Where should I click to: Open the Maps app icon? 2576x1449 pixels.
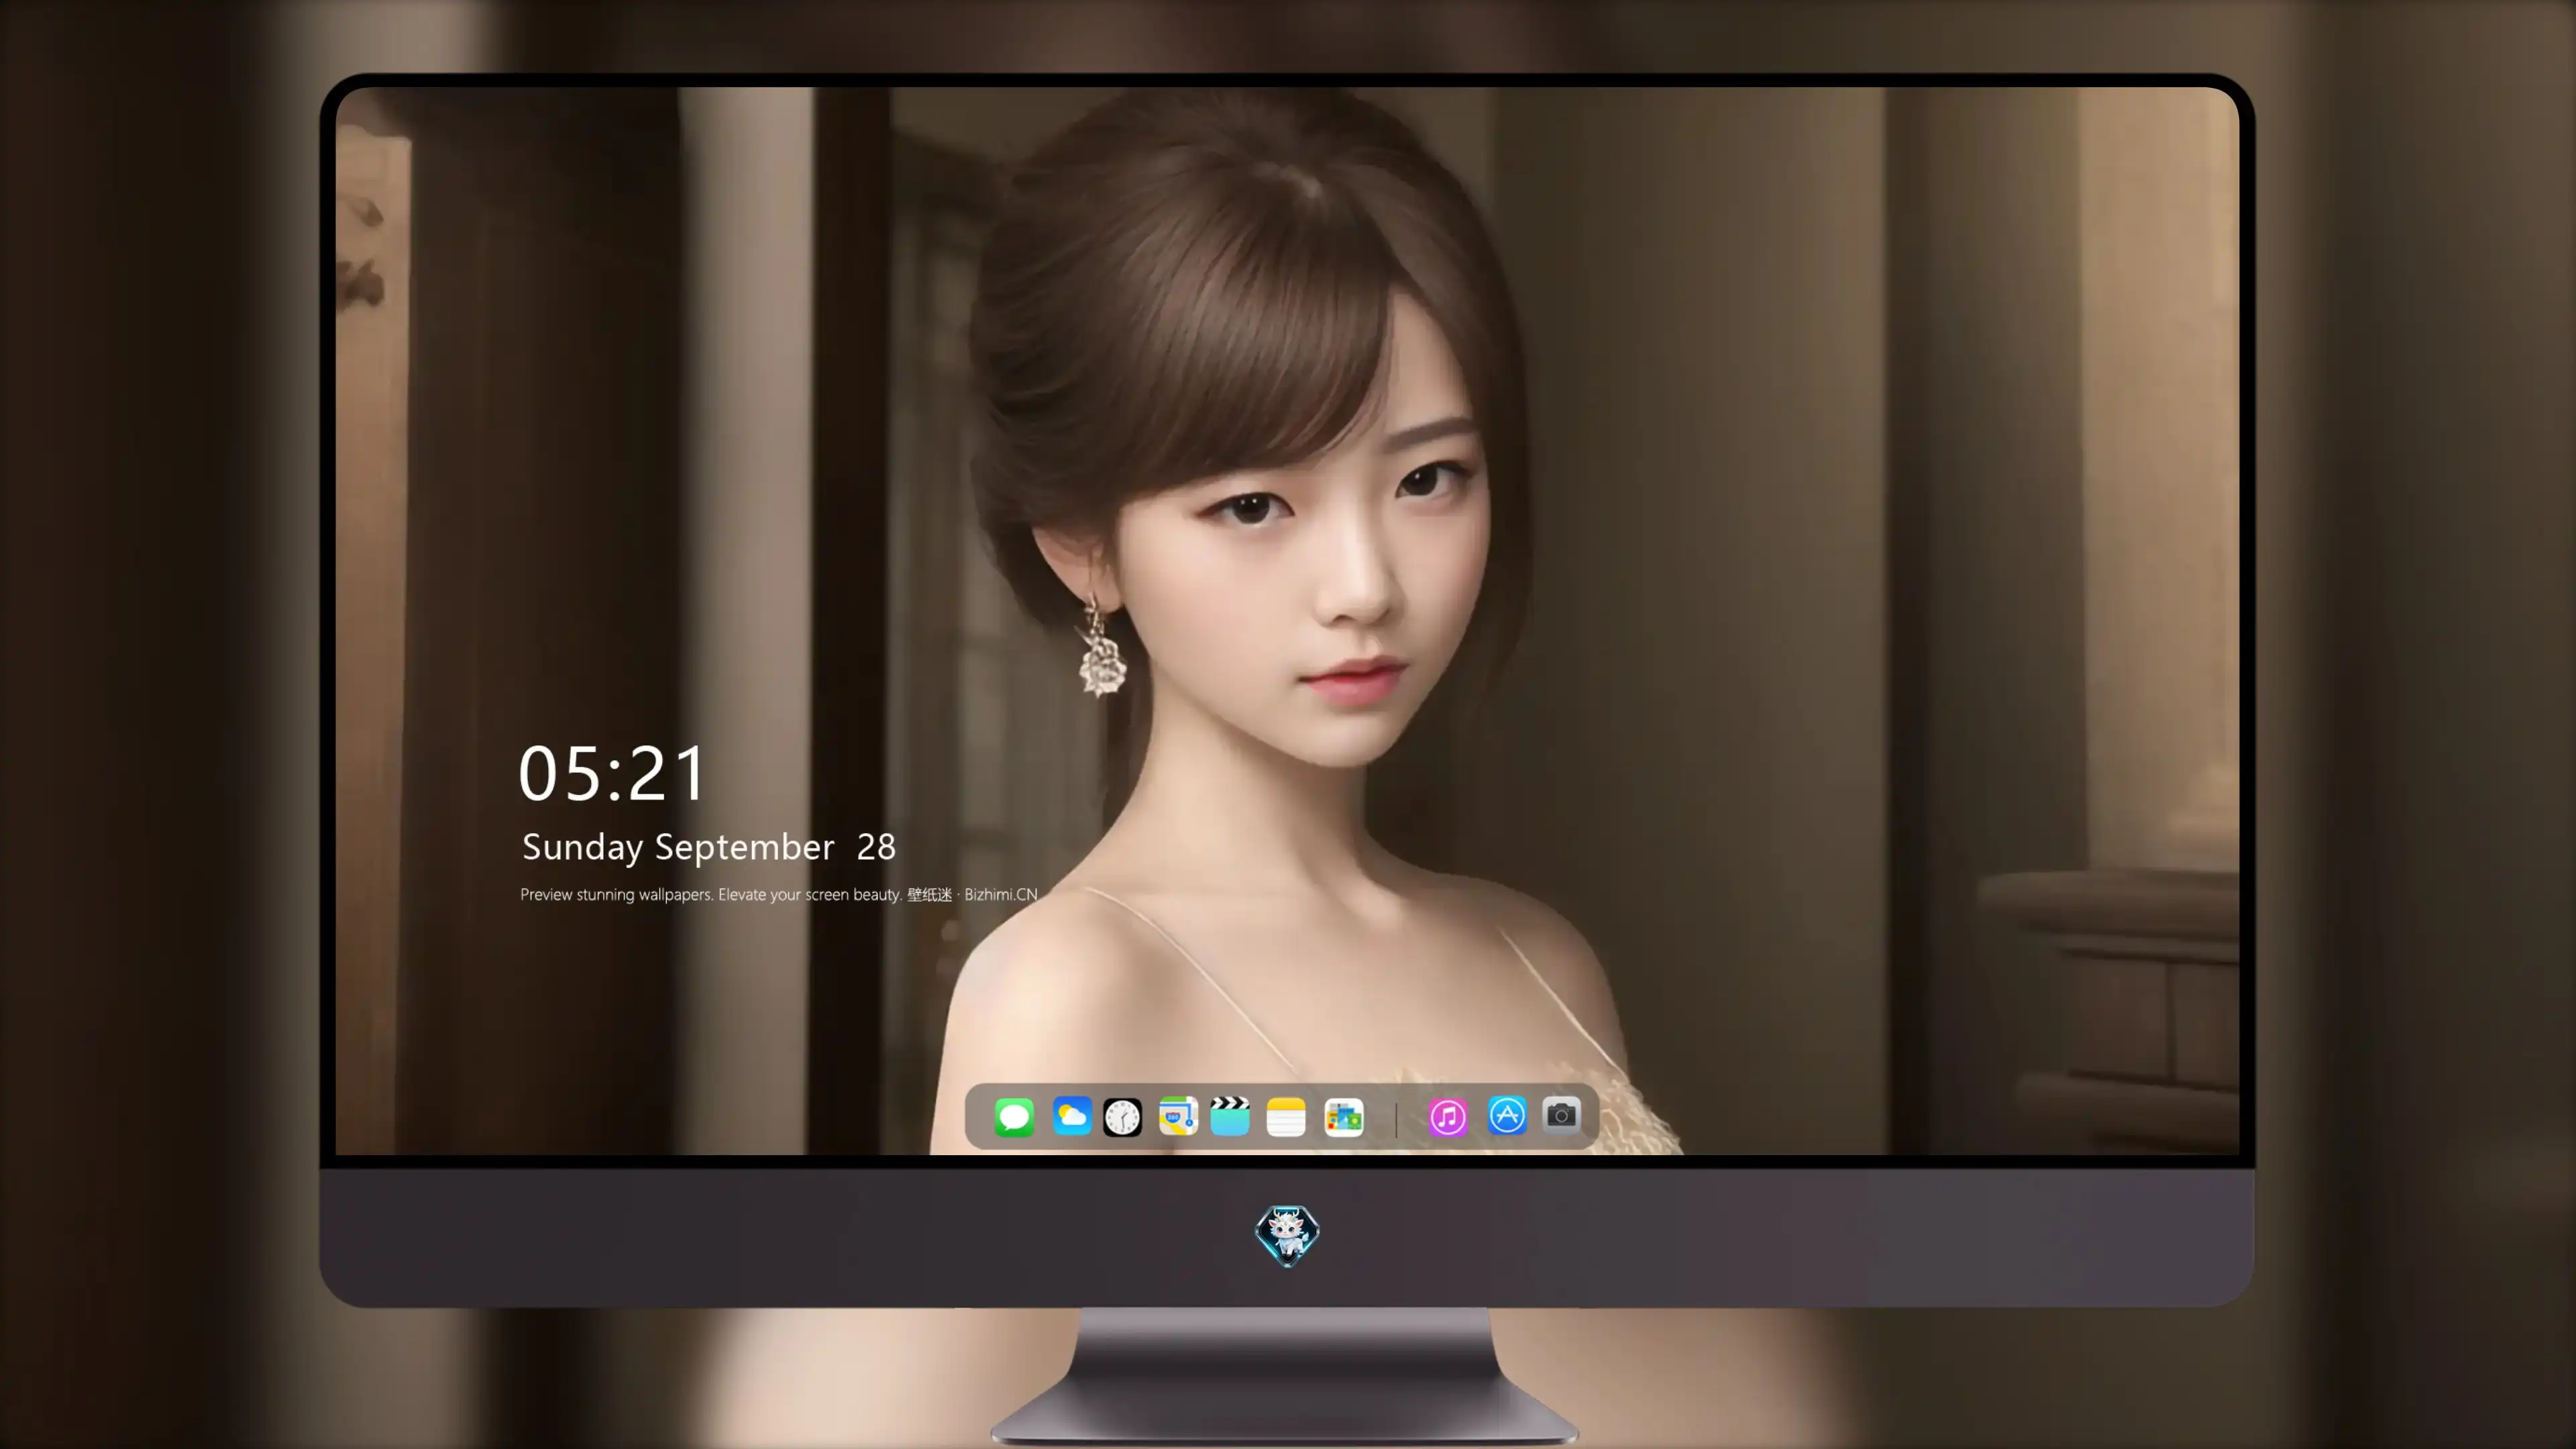point(1178,1116)
